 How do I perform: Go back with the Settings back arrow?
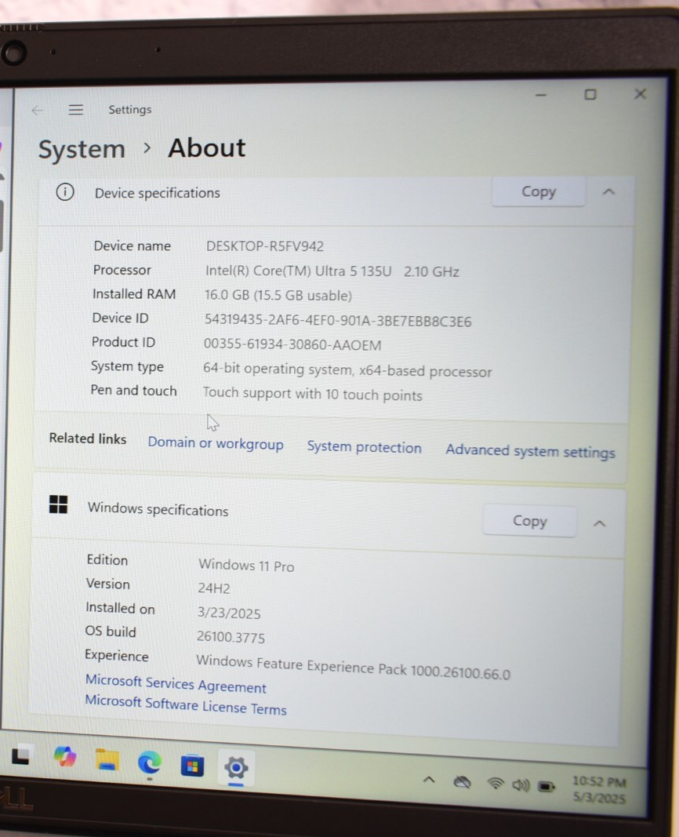pyautogui.click(x=38, y=111)
